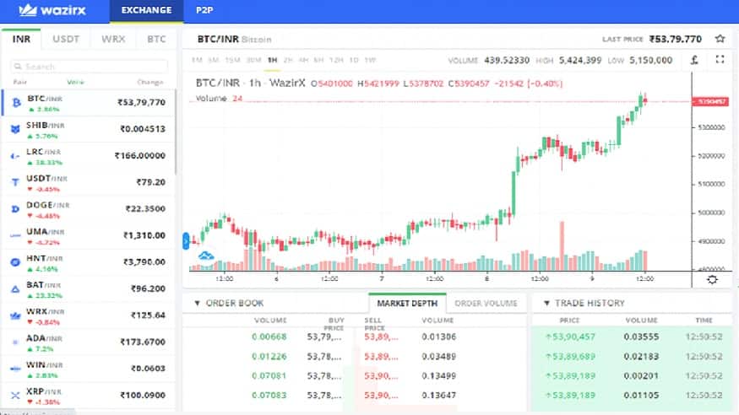Viewport: 739px width, 415px height.
Task: Select sell volume 0.13647 in order book
Action: 439,396
